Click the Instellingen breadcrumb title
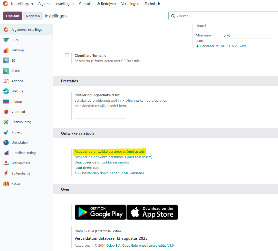Screen dimensions: 278x251 click(x=56, y=16)
